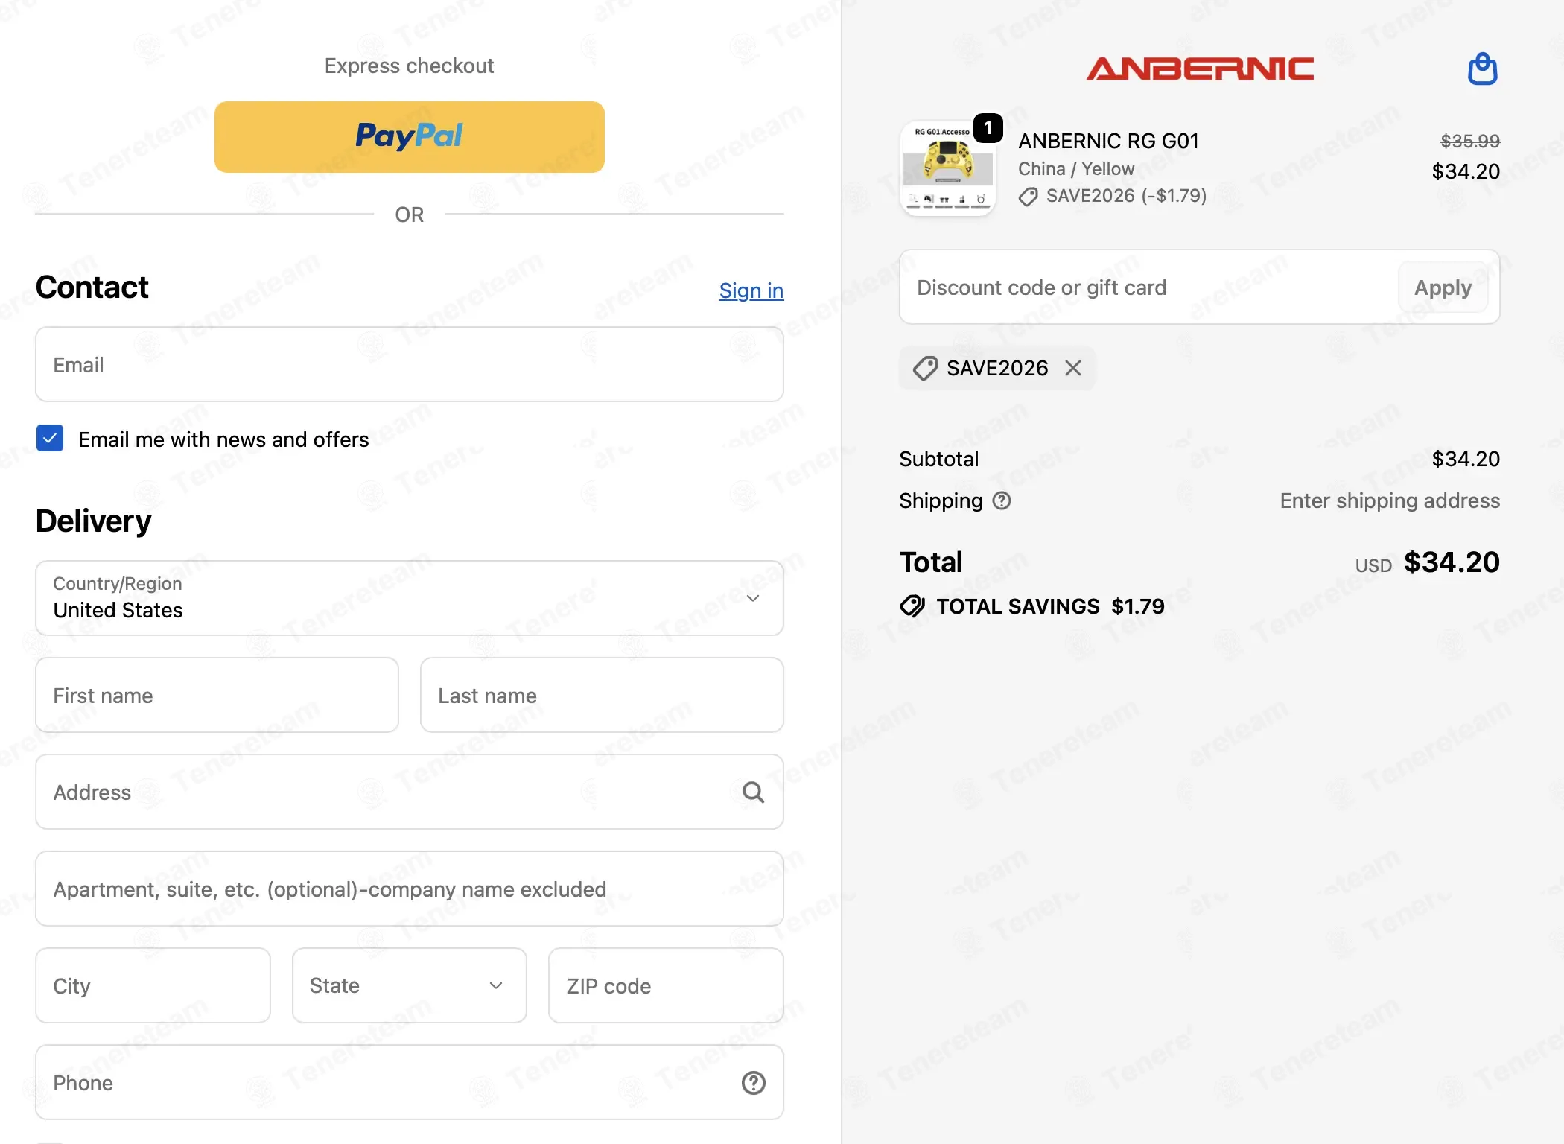Click the quantity badge showing 1
The height and width of the screenshot is (1144, 1564).
coord(988,128)
